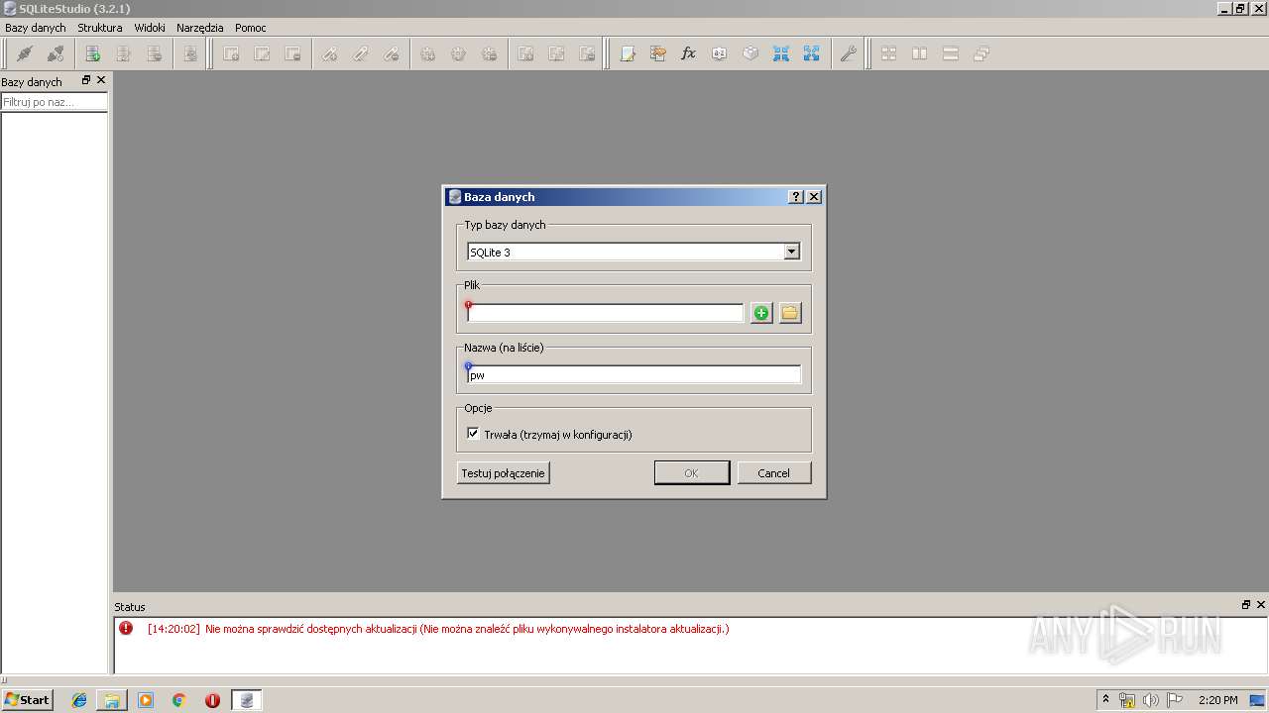
Task: Float the Bazy danych panel
Action: tap(85, 80)
